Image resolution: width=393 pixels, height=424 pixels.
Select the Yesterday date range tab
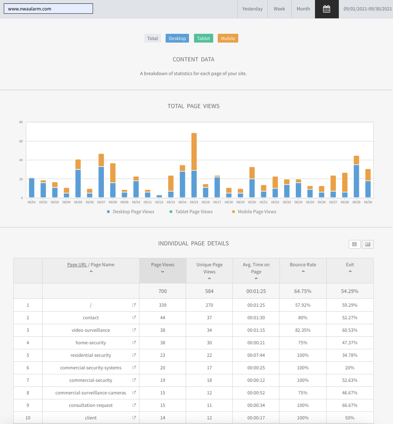click(x=252, y=9)
